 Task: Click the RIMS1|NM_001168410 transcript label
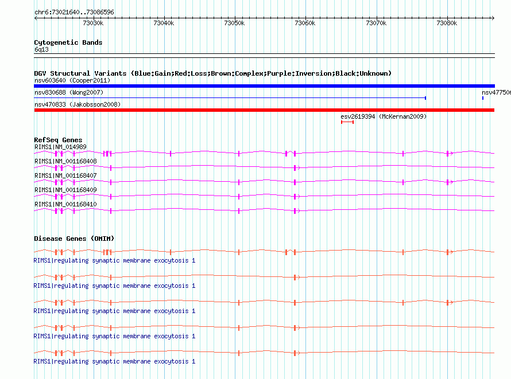tap(65, 204)
